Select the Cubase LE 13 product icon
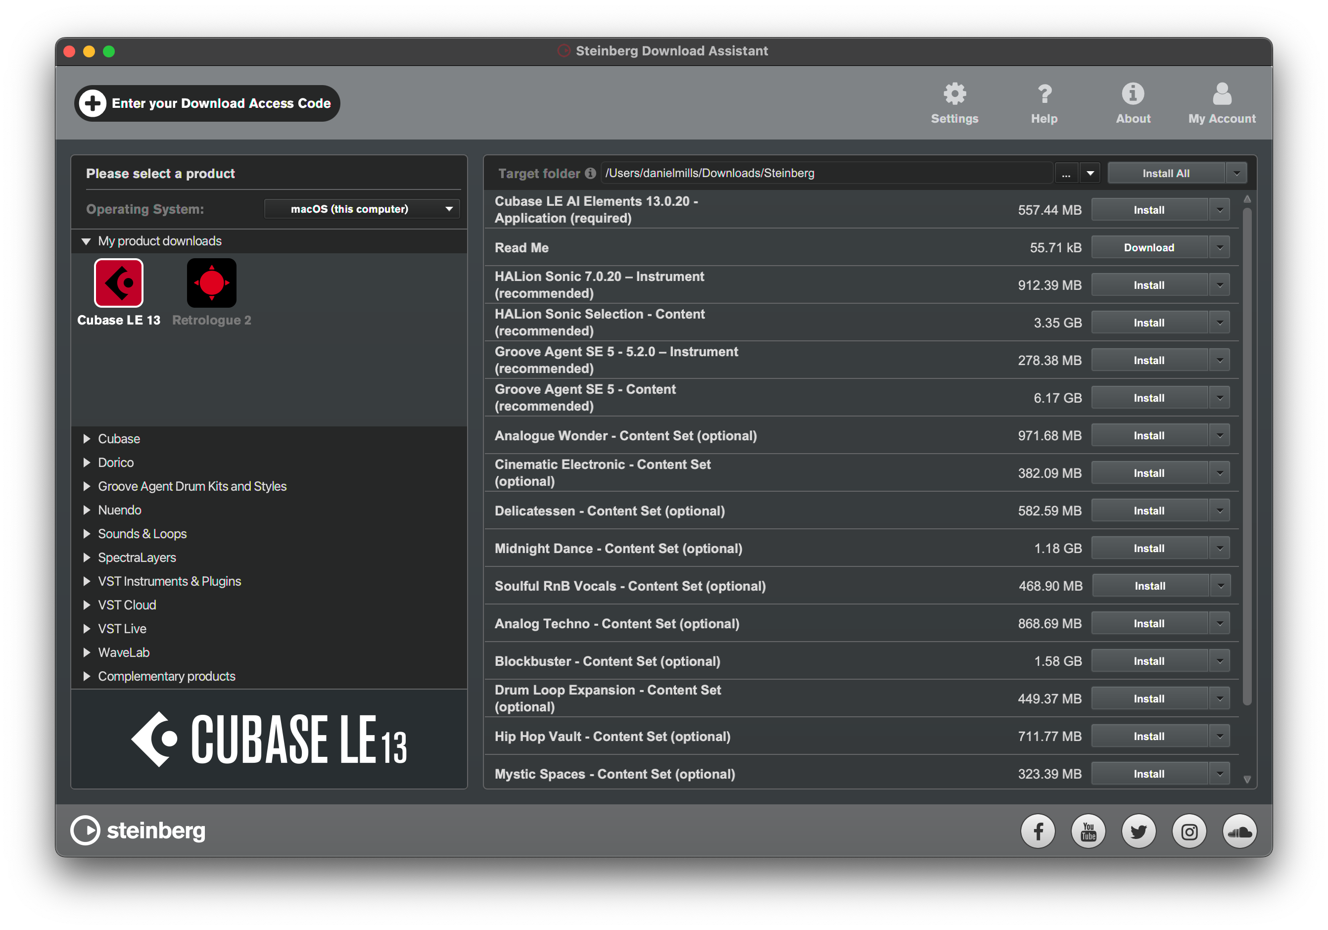The height and width of the screenshot is (930, 1328). point(119,283)
